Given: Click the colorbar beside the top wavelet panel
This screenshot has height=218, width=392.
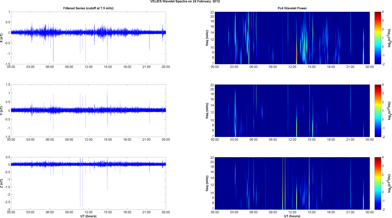Looking at the screenshot, I should 378,38.
